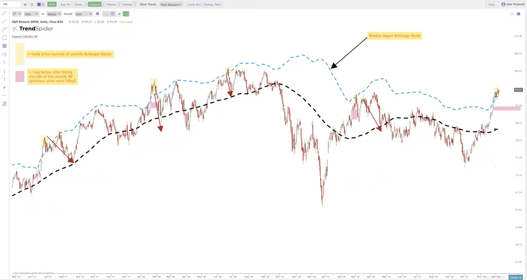Add XBI to favorites with star
Viewport: 527px width, 280px height.
[25, 4]
